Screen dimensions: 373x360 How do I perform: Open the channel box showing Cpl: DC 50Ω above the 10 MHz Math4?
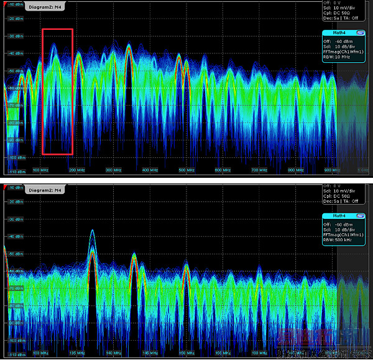coord(344,11)
